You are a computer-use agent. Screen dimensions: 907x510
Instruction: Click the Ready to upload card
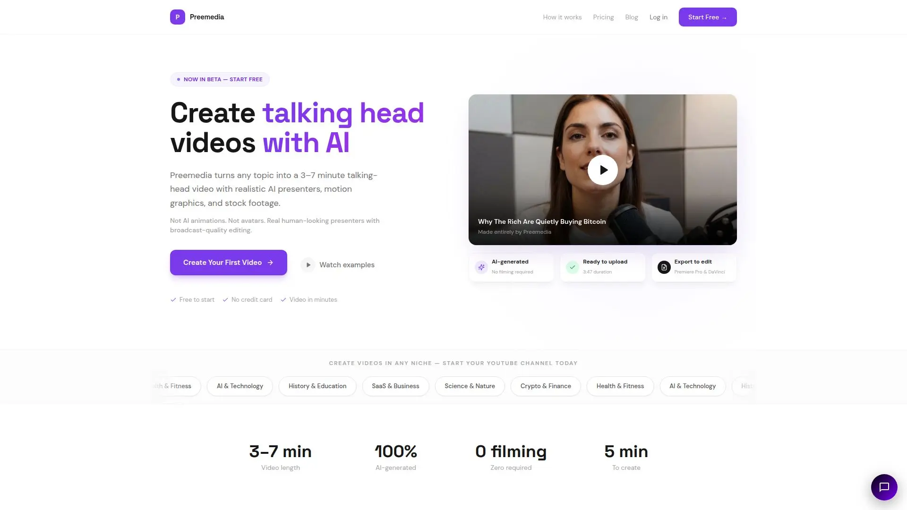click(602, 267)
